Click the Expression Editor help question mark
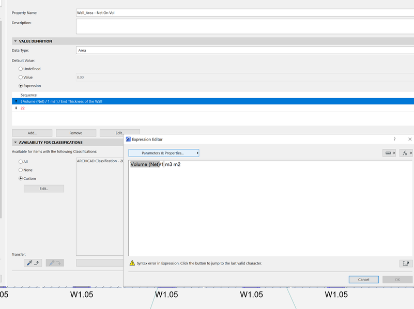This screenshot has width=414, height=309. point(394,140)
